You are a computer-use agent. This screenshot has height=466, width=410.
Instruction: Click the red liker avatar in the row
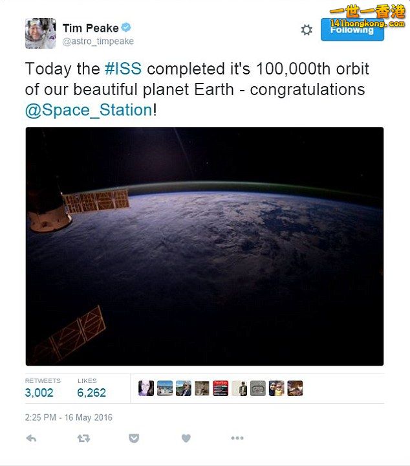[221, 388]
